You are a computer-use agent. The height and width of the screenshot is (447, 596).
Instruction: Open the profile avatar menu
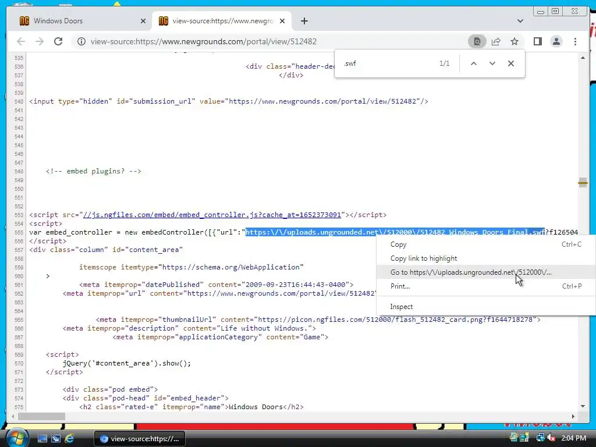(556, 41)
